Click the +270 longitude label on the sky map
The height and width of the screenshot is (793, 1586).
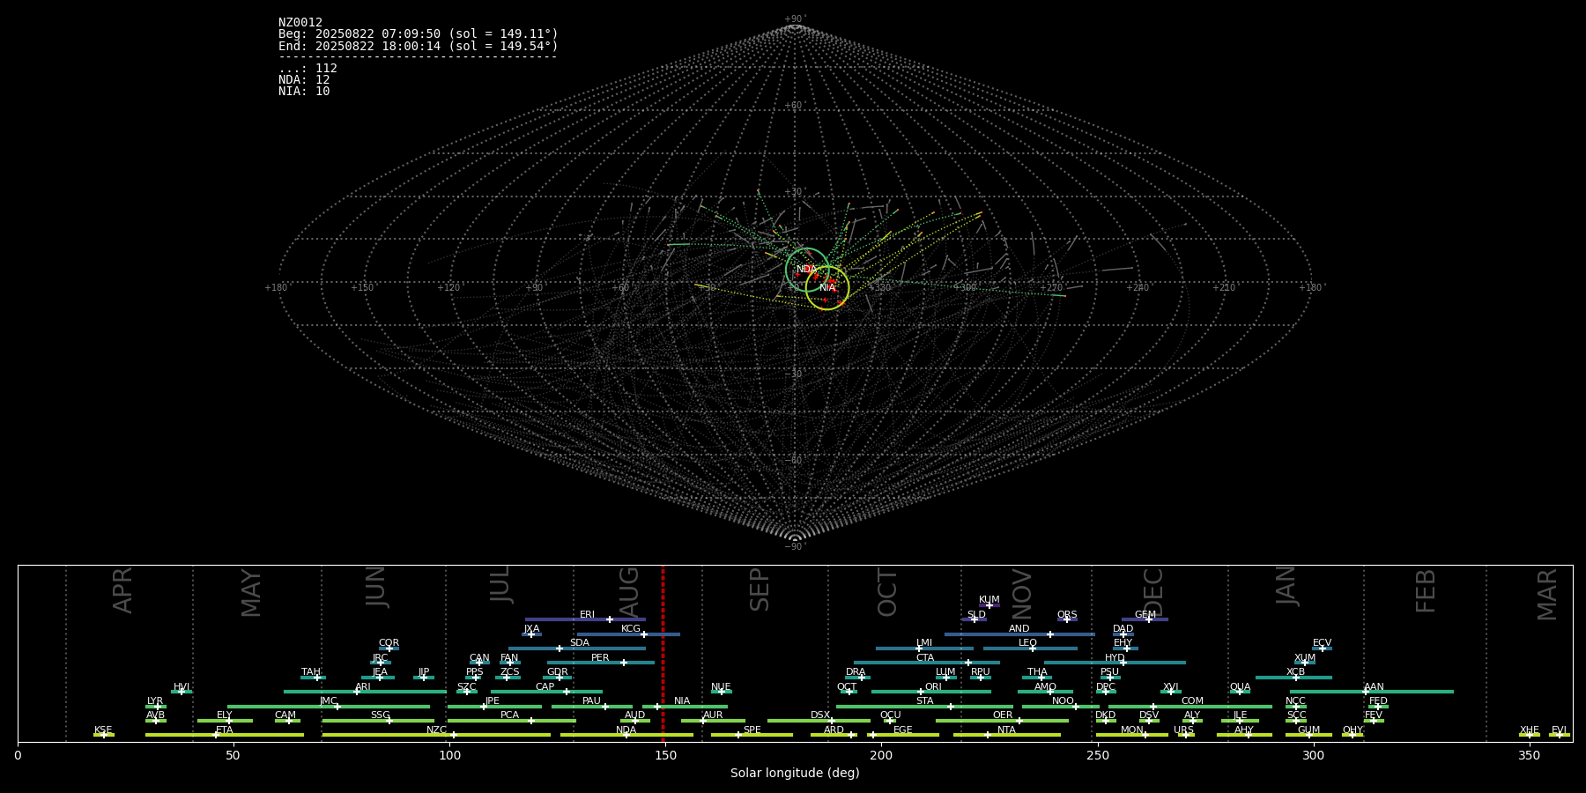pos(1052,288)
